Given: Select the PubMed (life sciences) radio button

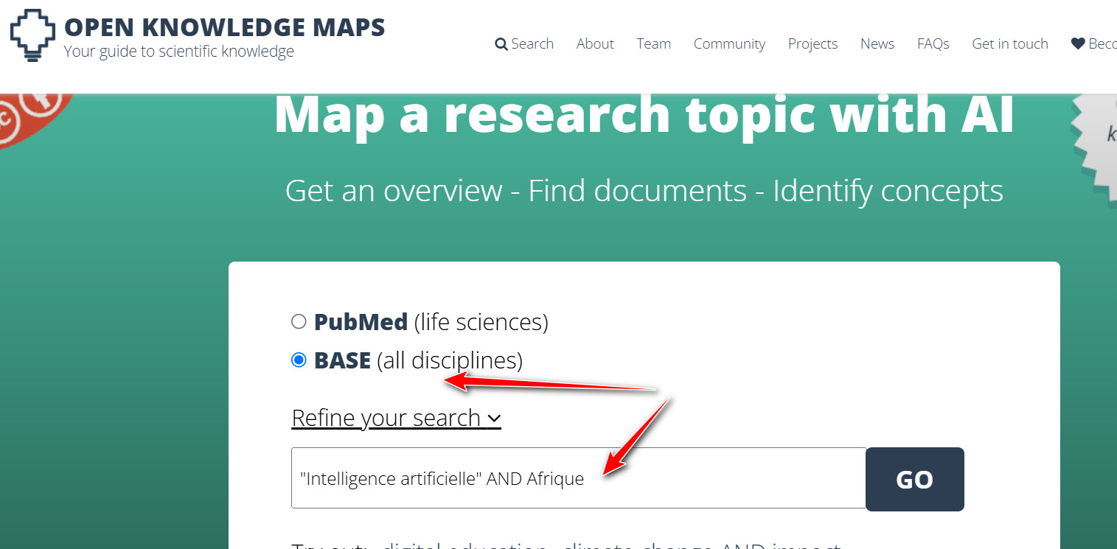Looking at the screenshot, I should tap(299, 321).
